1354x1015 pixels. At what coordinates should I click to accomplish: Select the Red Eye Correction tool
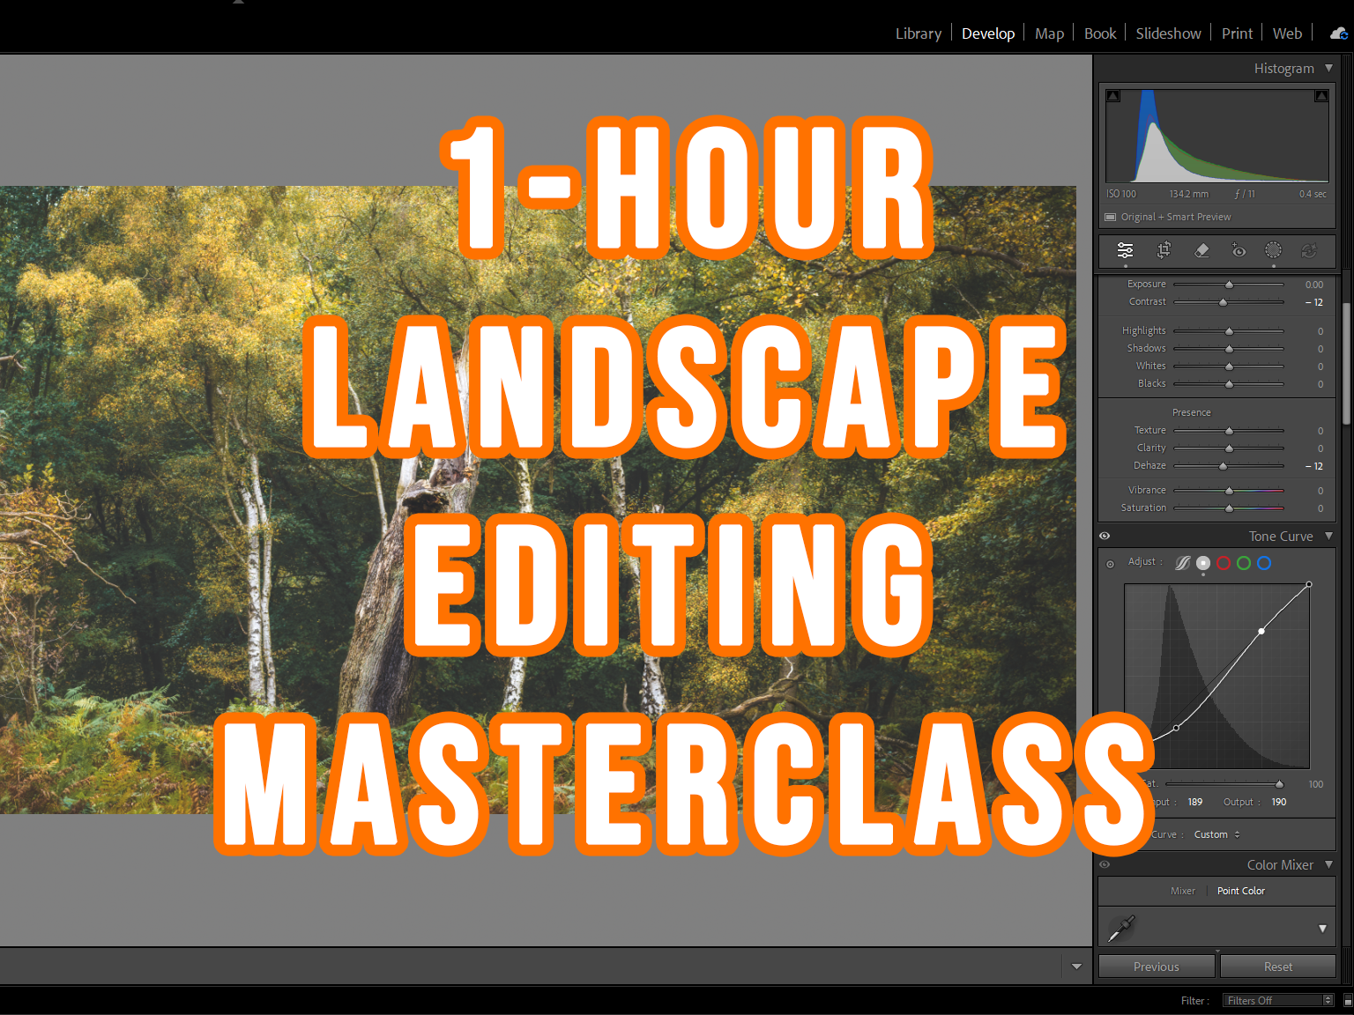click(x=1239, y=251)
